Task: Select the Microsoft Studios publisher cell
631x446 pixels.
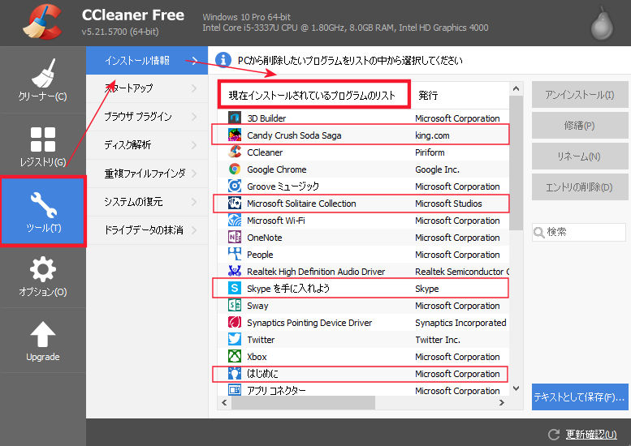Action: click(448, 204)
